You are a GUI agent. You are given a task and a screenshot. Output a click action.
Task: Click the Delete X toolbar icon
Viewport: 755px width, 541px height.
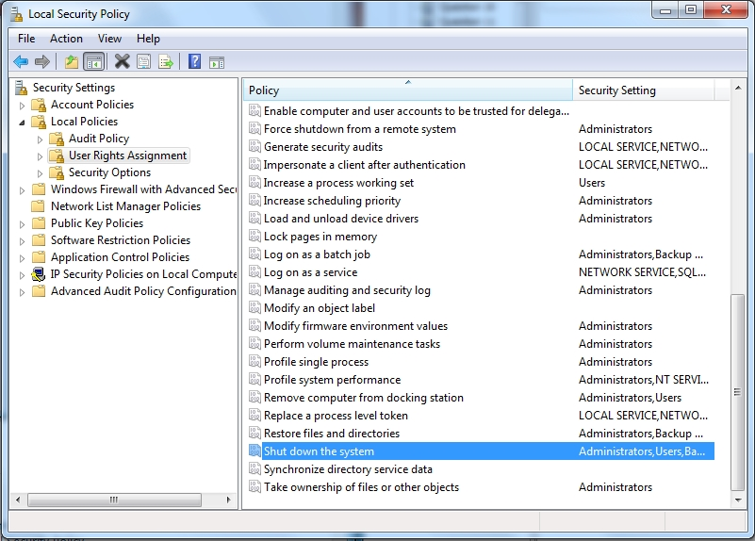(x=122, y=62)
